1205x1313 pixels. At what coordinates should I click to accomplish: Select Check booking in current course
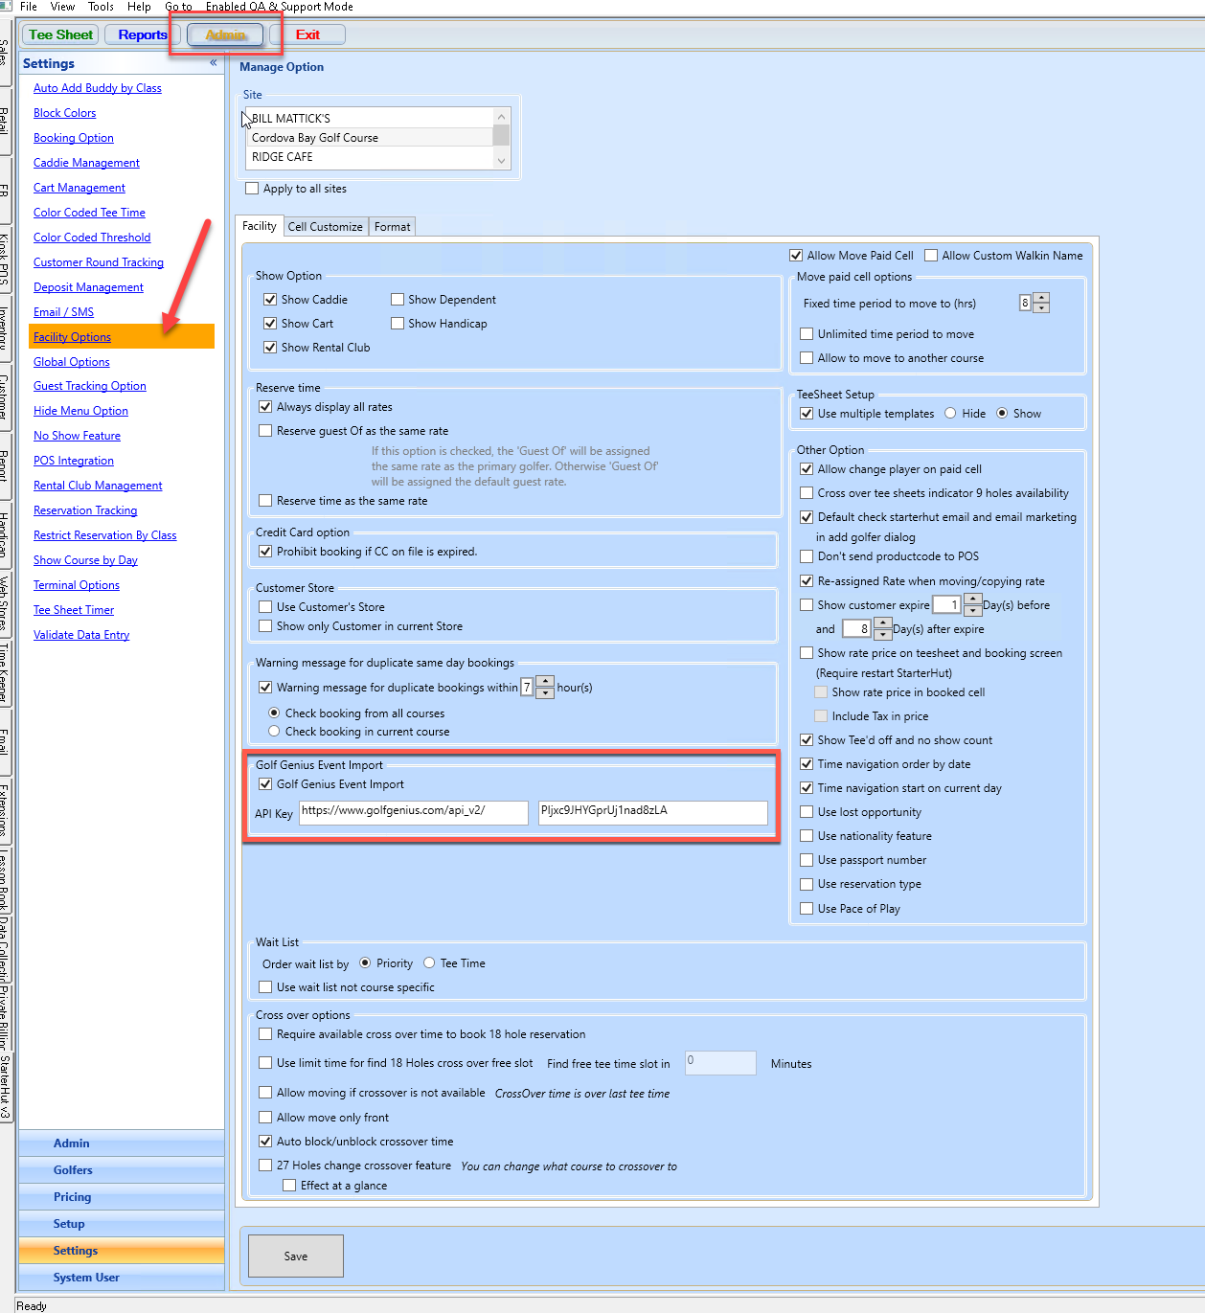tap(274, 732)
